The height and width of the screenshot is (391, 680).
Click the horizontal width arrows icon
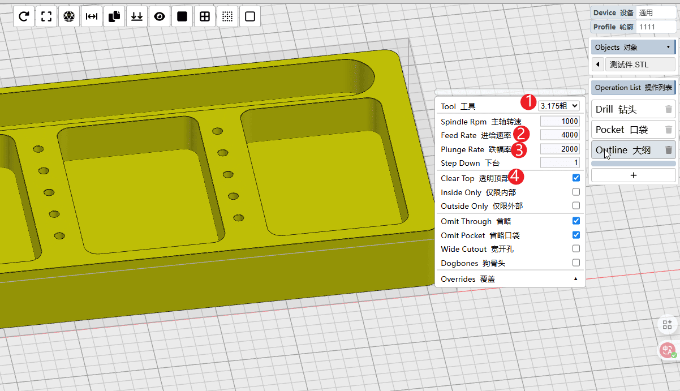point(92,17)
